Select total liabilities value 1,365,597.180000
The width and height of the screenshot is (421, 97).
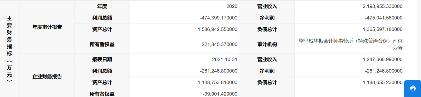coord(382,29)
